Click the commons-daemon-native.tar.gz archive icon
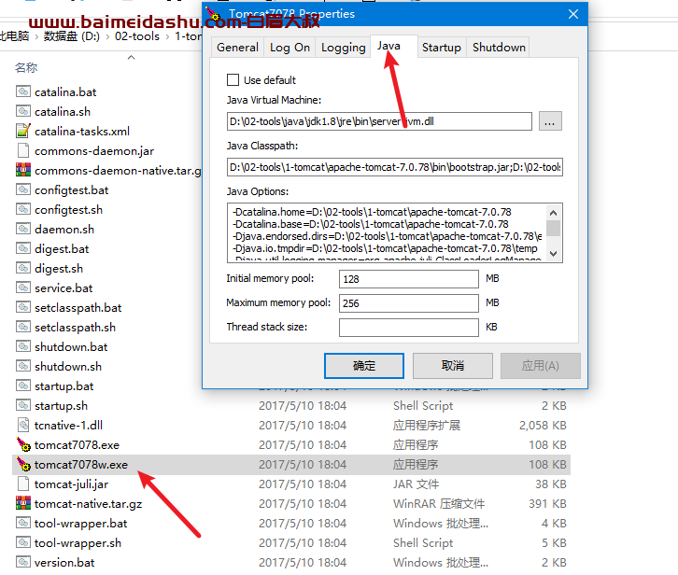The width and height of the screenshot is (678, 575). click(23, 170)
